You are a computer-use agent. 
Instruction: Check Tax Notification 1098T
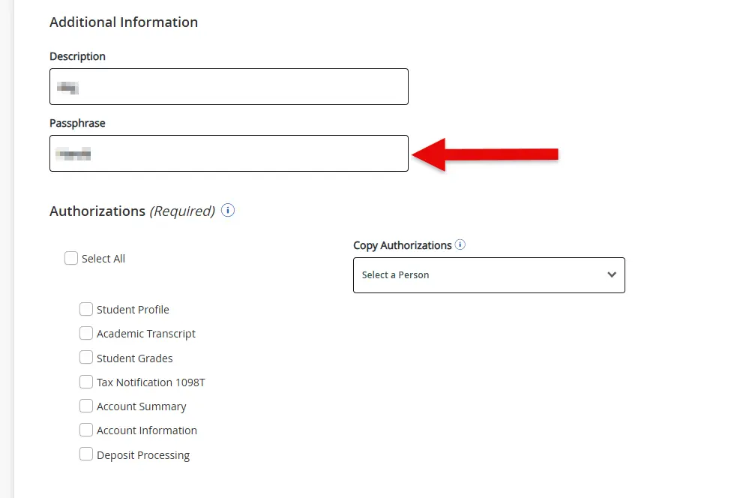tap(86, 382)
